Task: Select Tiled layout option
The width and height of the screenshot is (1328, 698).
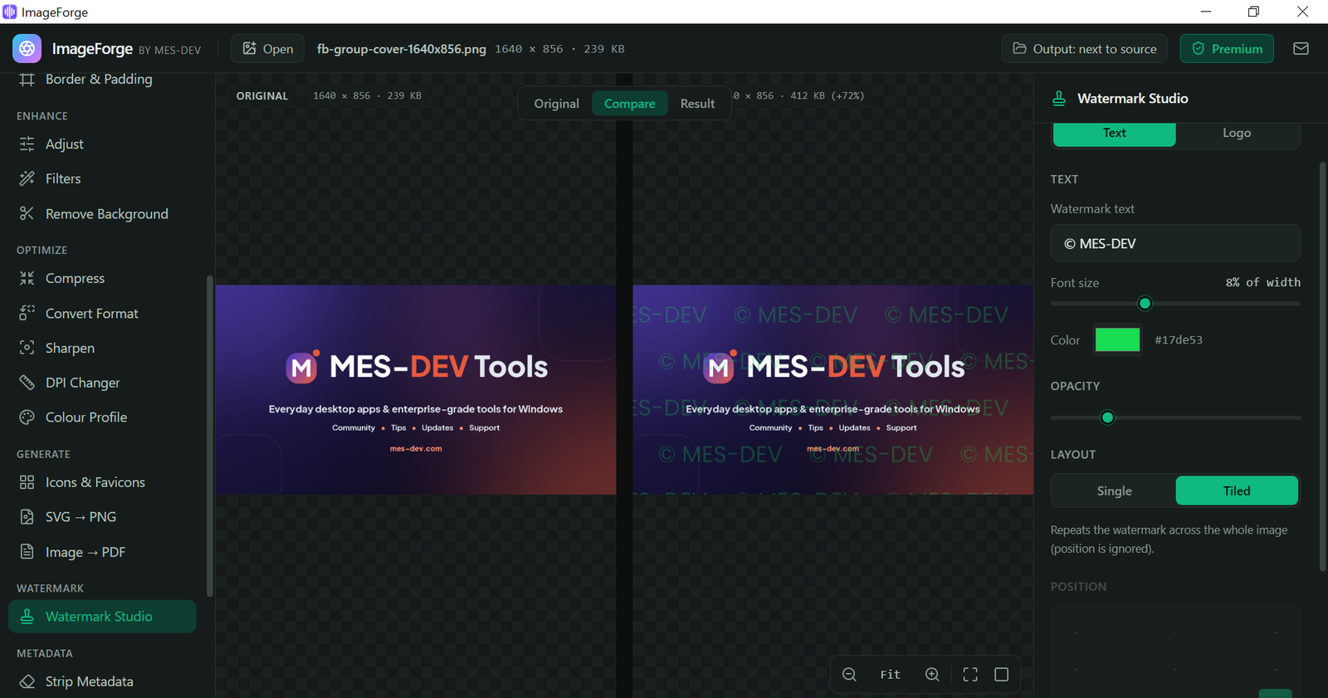Action: pyautogui.click(x=1237, y=491)
